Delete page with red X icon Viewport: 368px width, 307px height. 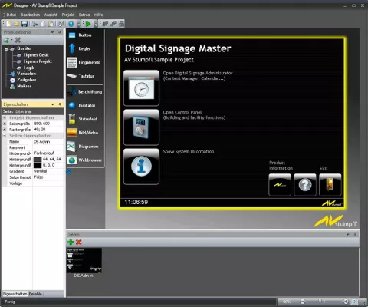coord(79,242)
